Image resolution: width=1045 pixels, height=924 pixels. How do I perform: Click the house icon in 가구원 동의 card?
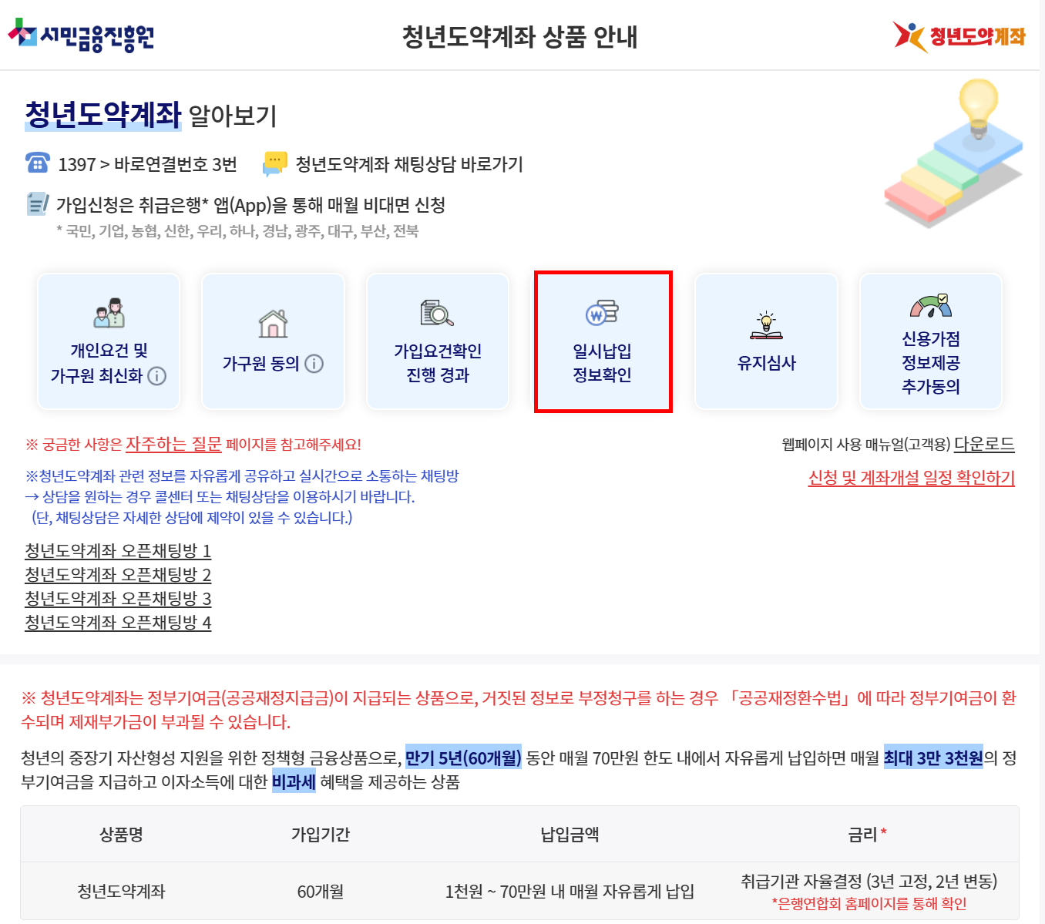click(273, 324)
